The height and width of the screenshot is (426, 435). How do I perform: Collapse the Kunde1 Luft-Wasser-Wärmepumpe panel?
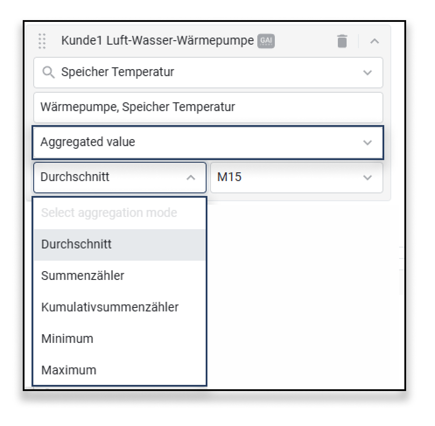click(x=374, y=41)
